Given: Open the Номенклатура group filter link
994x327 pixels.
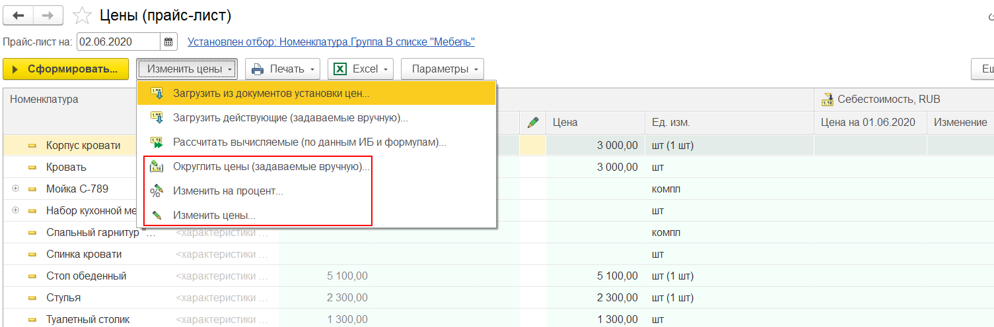Looking at the screenshot, I should (x=331, y=42).
